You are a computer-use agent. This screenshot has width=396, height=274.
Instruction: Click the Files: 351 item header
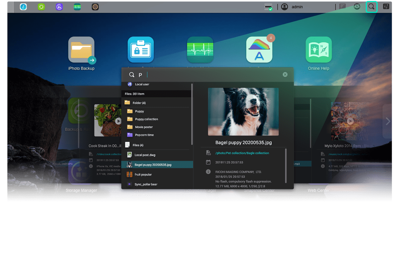point(156,94)
